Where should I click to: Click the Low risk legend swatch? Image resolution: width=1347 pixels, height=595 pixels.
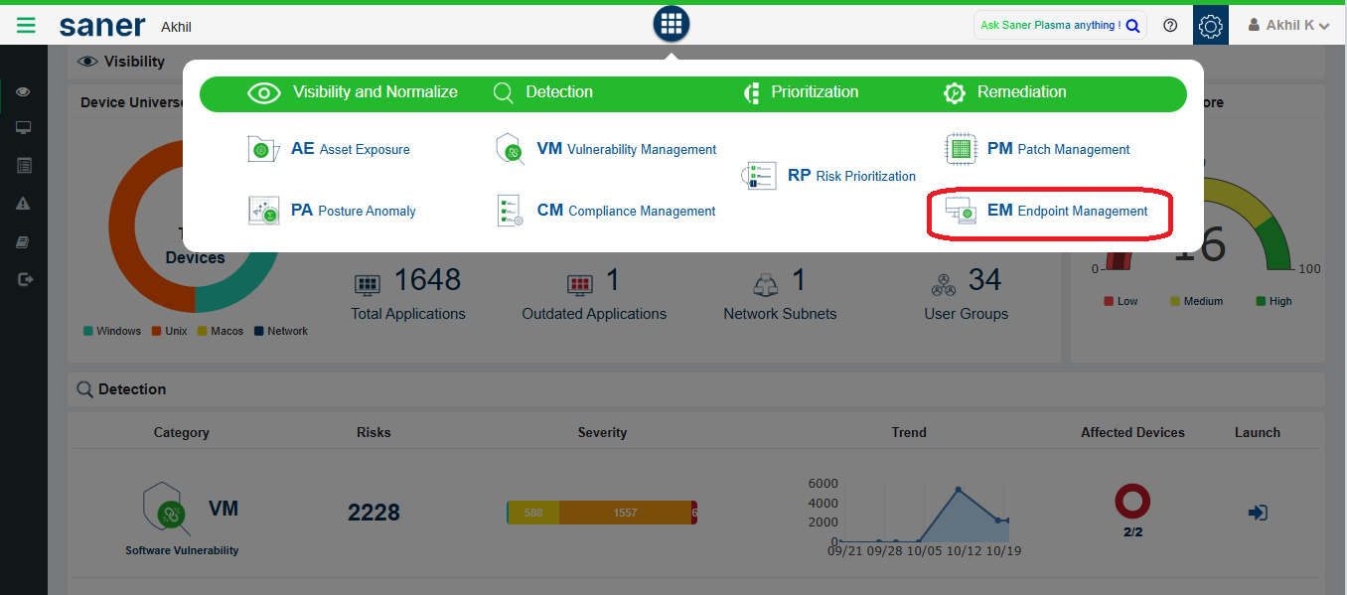(x=1109, y=301)
